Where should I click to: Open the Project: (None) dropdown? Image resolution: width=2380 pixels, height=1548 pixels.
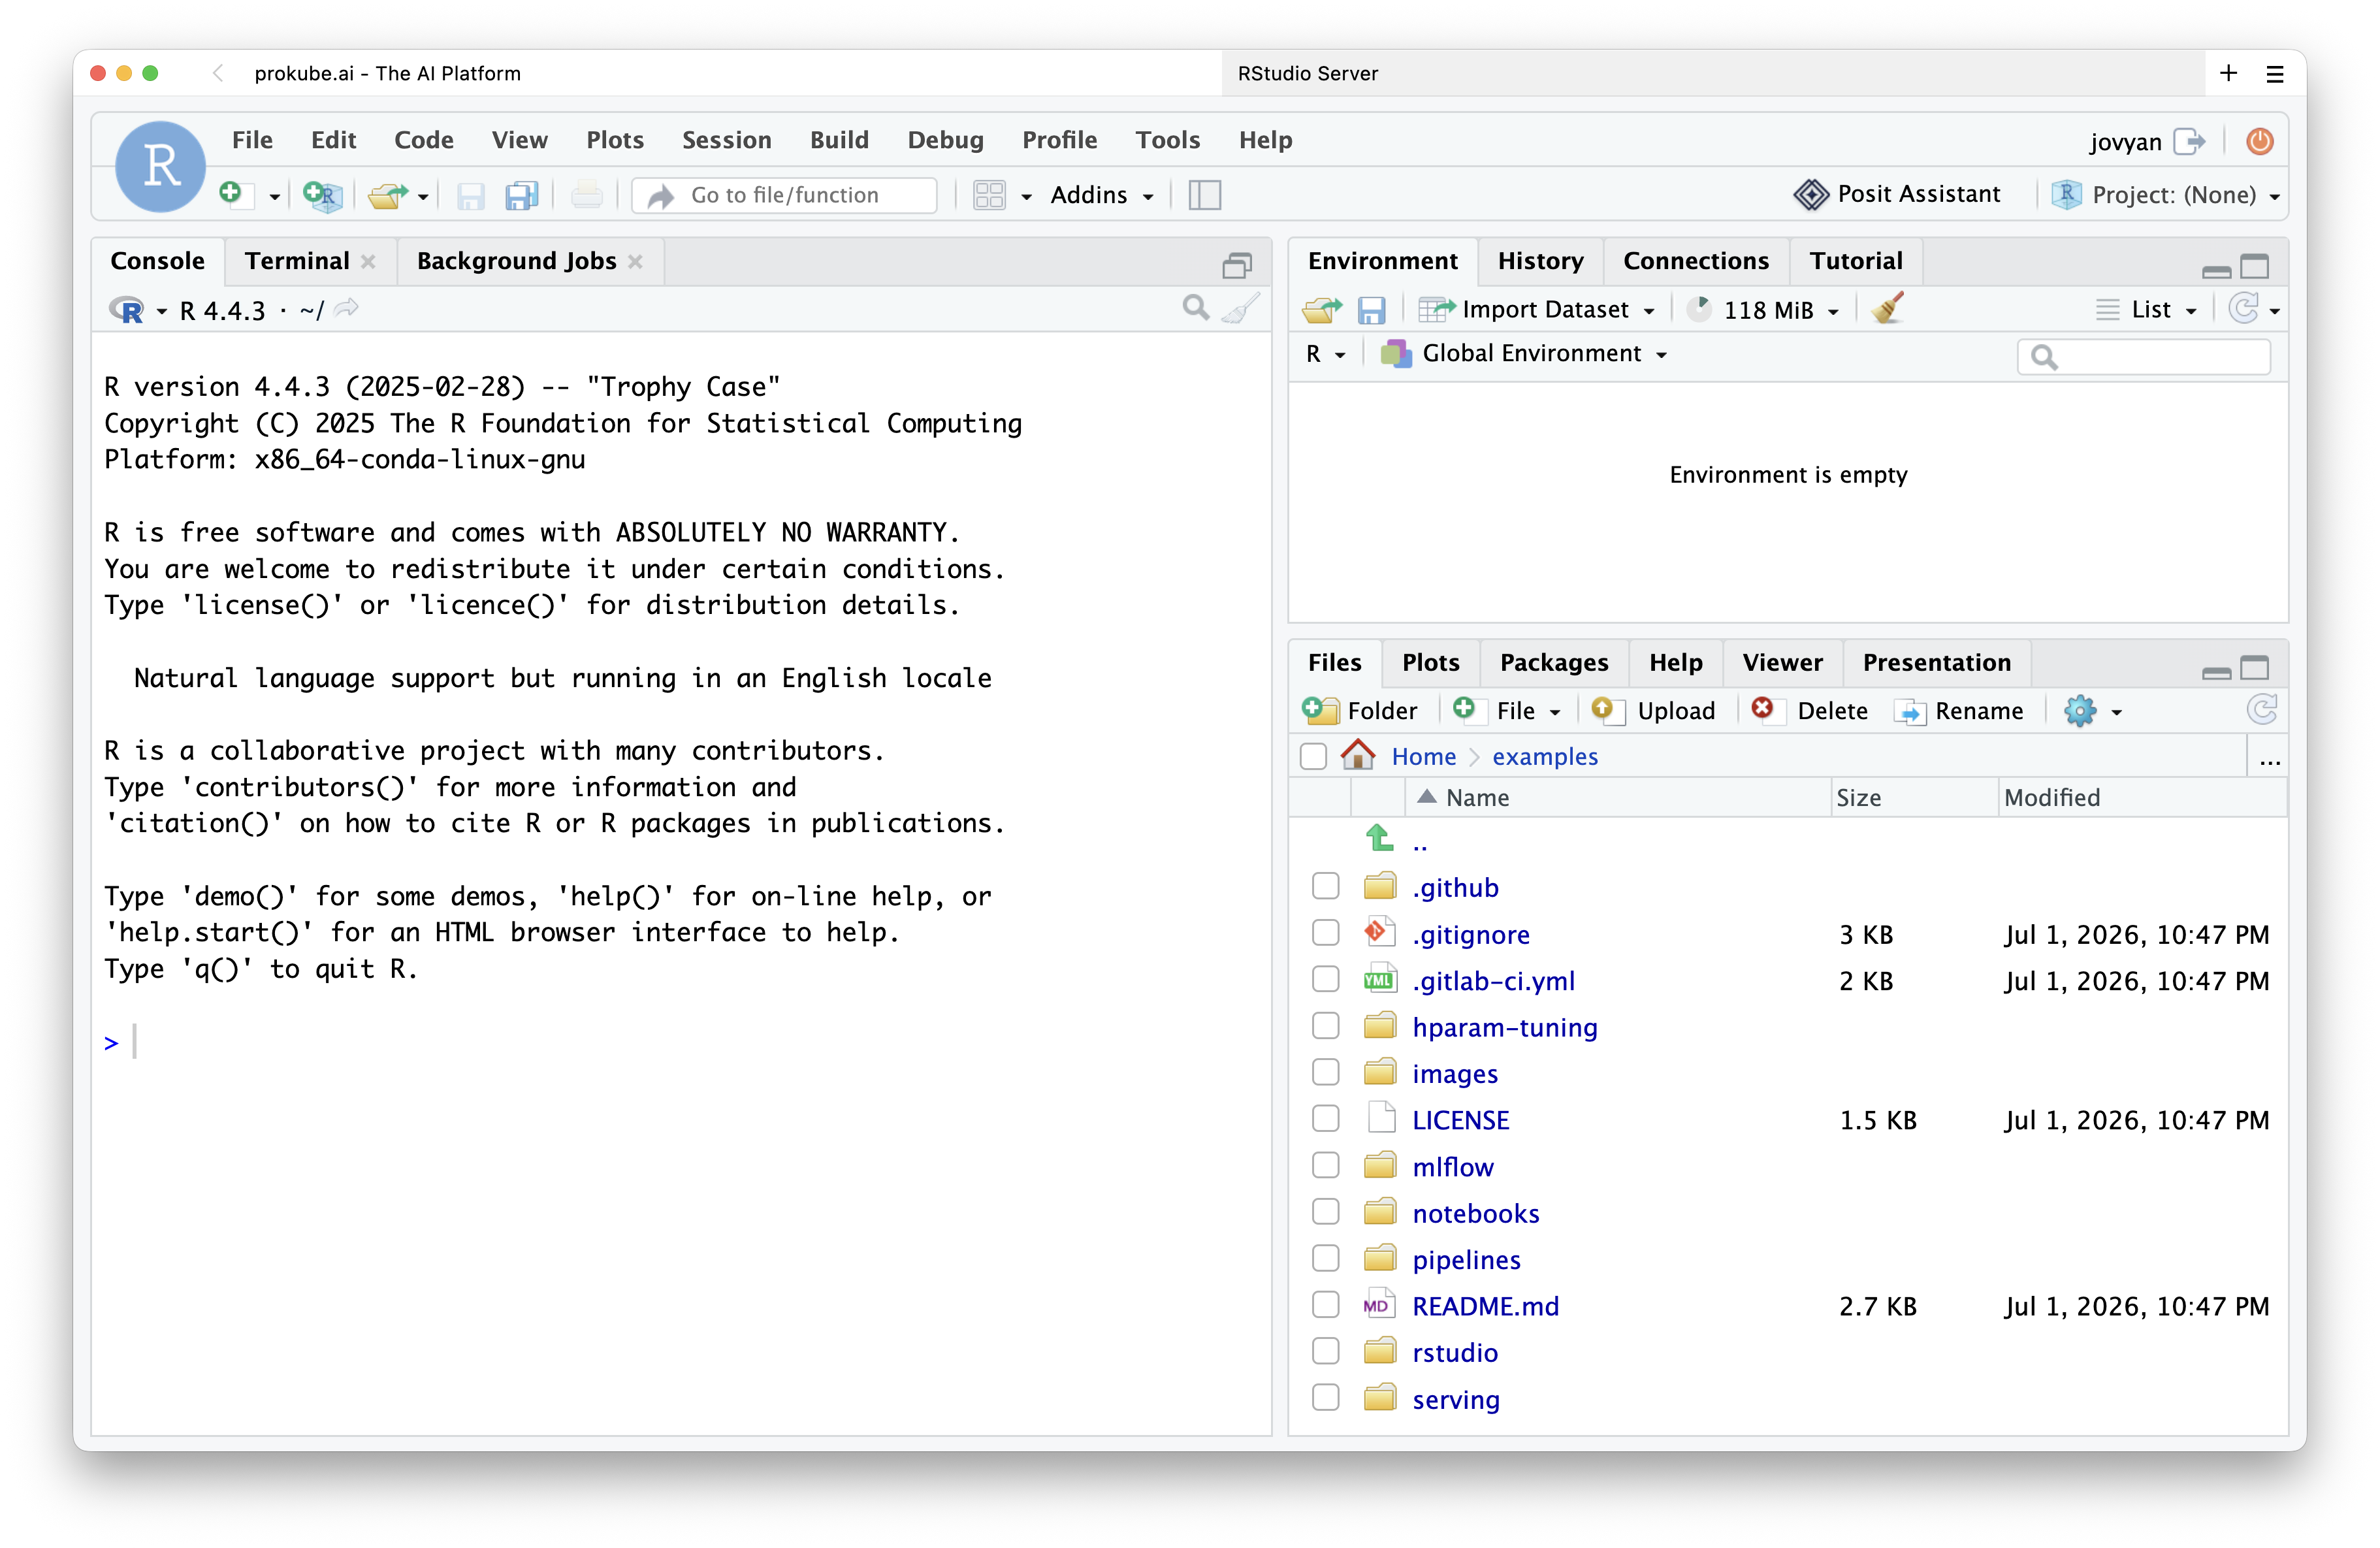[2166, 195]
